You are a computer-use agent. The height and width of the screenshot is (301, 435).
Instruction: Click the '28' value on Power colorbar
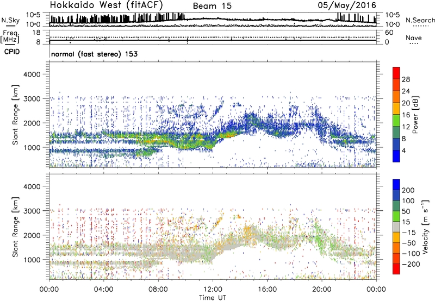[x=406, y=79]
